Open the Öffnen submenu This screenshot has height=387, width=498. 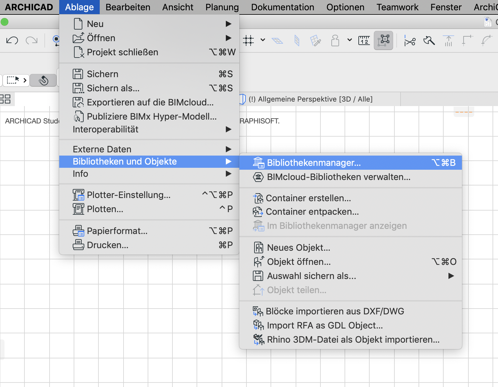149,38
